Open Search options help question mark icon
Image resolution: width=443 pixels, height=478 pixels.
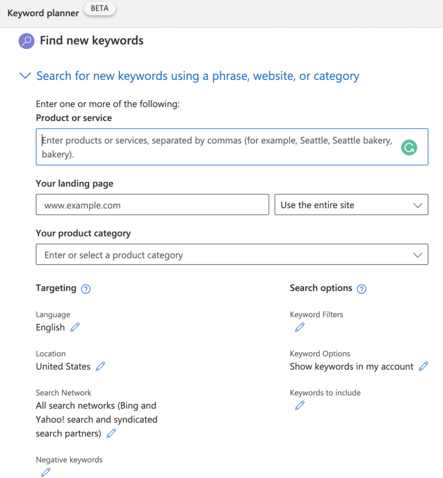click(x=361, y=289)
